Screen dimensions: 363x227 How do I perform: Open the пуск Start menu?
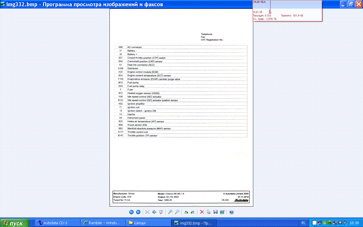(15, 223)
